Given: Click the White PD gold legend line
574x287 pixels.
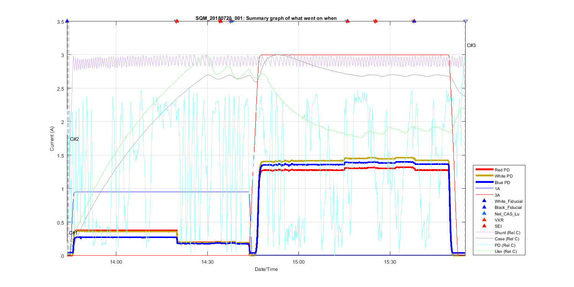Looking at the screenshot, I should pos(484,176).
